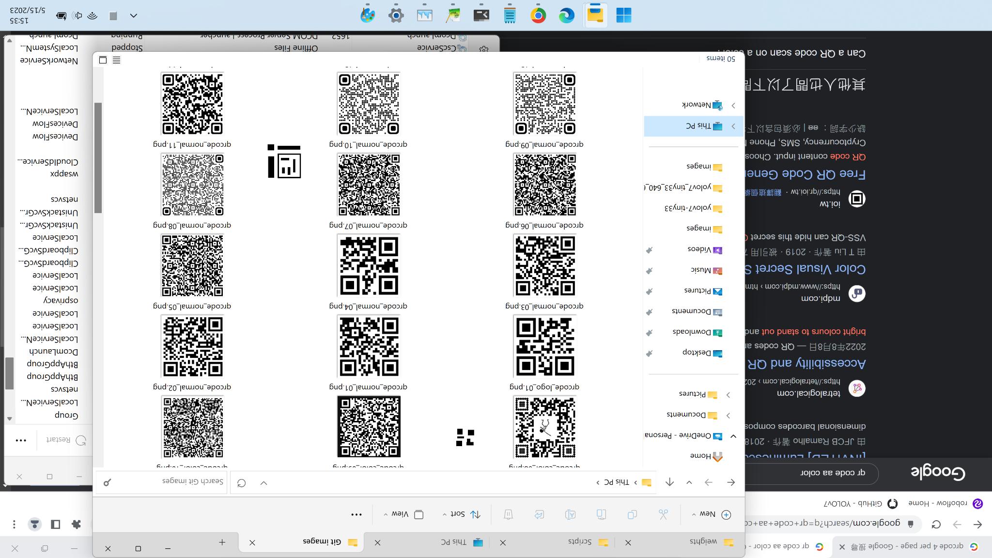Image resolution: width=992 pixels, height=558 pixels.
Task: Open the settings gear in the services window
Action: 483,49
